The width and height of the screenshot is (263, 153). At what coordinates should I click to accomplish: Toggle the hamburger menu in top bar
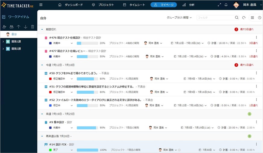tap(41, 5)
